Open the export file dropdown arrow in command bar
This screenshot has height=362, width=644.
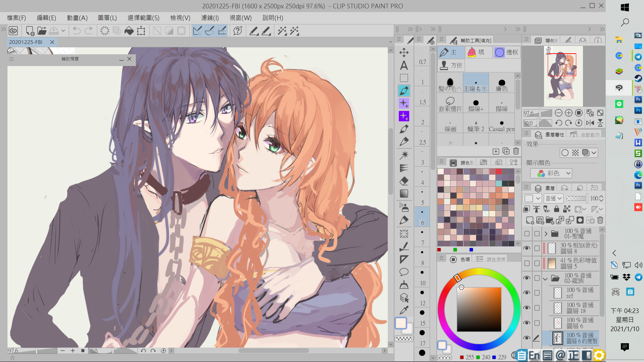point(63,31)
